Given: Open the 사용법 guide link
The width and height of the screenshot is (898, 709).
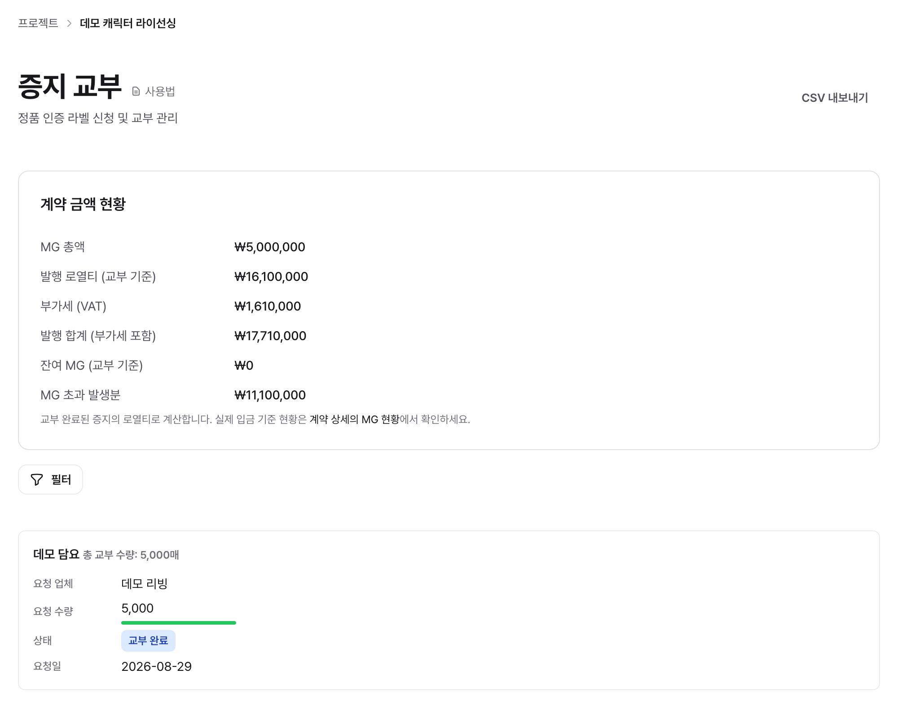Looking at the screenshot, I should coord(154,92).
